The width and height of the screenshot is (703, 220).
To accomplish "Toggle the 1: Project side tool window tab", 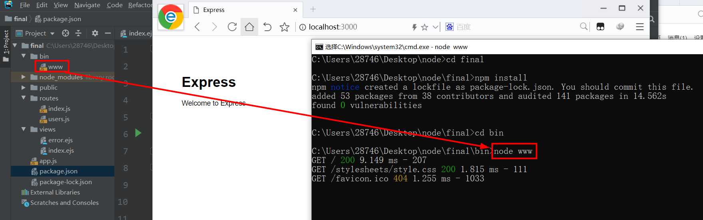I will pyautogui.click(x=6, y=46).
